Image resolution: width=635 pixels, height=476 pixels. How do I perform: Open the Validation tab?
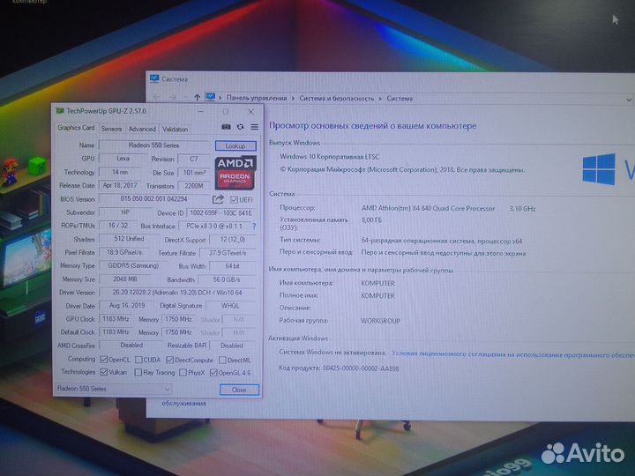tap(175, 129)
